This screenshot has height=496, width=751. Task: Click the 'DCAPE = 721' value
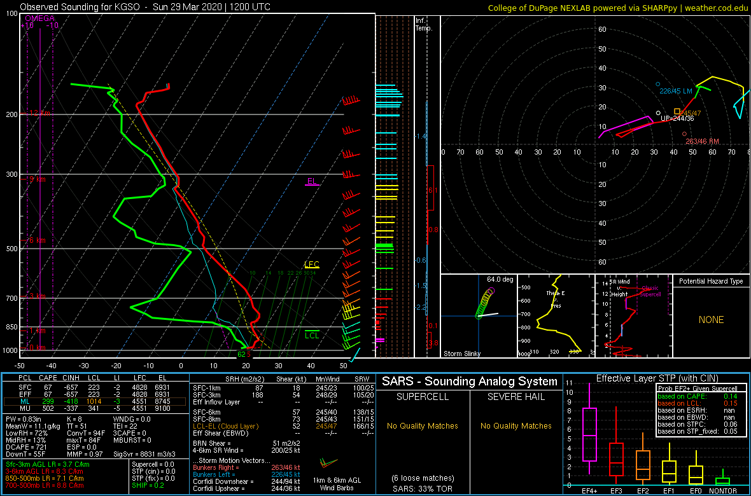click(x=25, y=446)
